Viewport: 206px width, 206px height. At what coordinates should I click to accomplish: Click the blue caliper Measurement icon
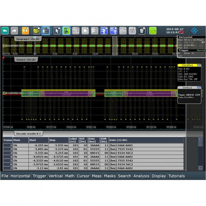tap(104, 31)
